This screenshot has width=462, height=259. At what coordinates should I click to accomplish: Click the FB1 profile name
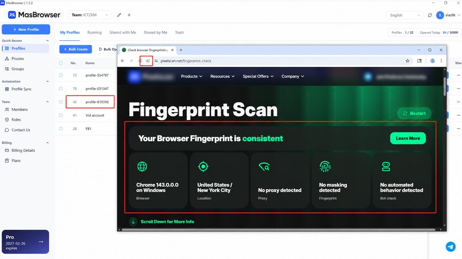point(89,129)
